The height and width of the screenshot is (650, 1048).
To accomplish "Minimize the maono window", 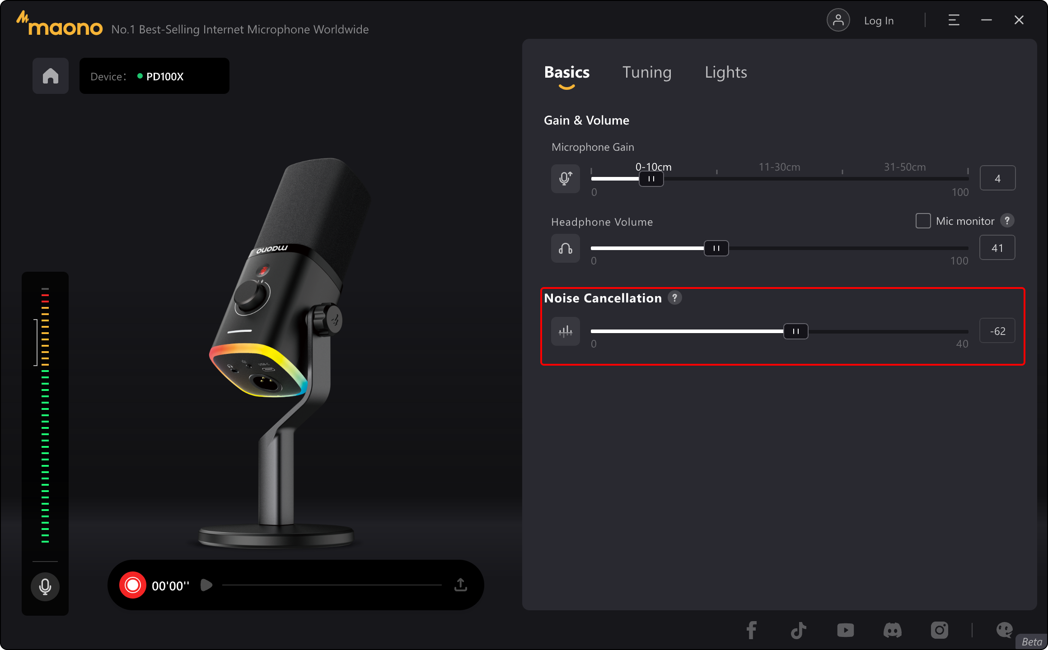I will coord(987,20).
